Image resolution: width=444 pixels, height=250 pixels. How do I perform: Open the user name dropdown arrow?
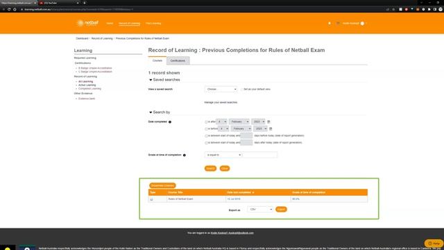pos(366,23)
